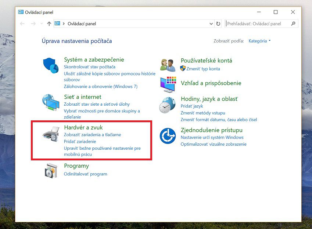Viewport: 312px width, 229px height.
Task: Click the back arrow navigation icon
Action: pos(22,23)
